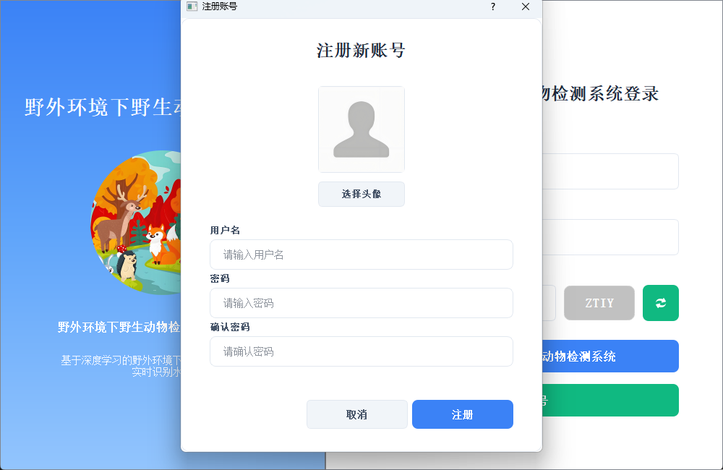Image resolution: width=723 pixels, height=470 pixels.
Task: Click the 确认密码 label
Action: pos(230,327)
